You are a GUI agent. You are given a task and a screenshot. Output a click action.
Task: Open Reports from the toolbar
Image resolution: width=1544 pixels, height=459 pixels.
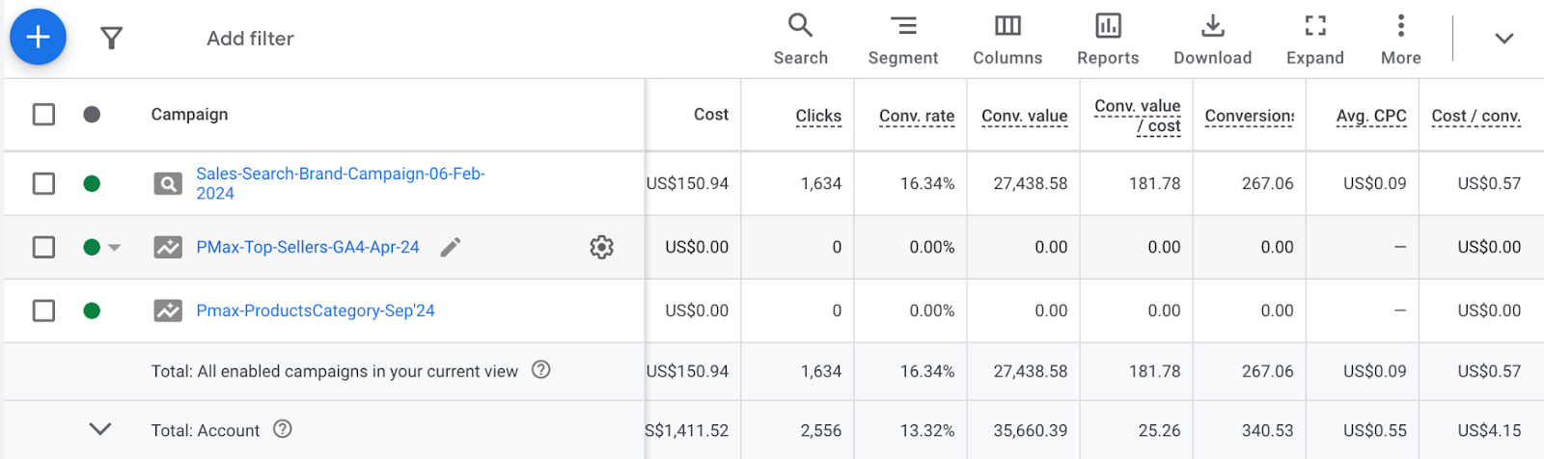click(x=1108, y=40)
